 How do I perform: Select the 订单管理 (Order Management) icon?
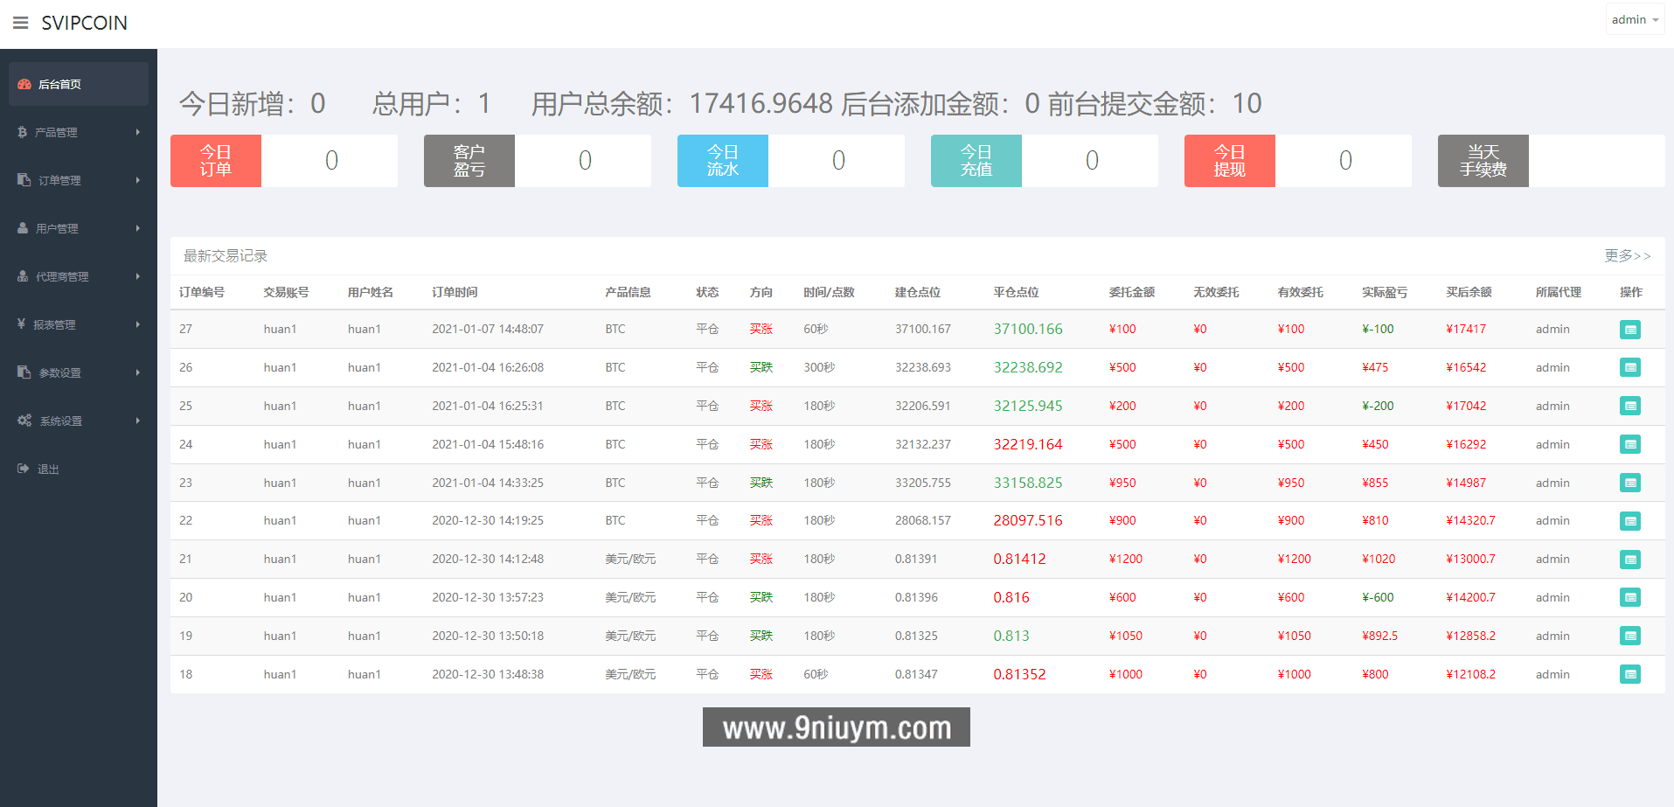(x=22, y=180)
